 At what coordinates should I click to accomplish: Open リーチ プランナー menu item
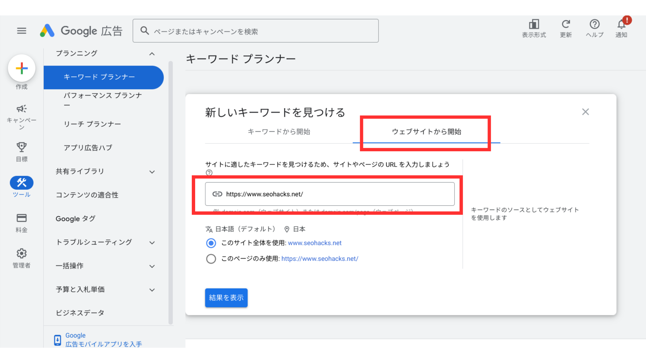pos(92,124)
